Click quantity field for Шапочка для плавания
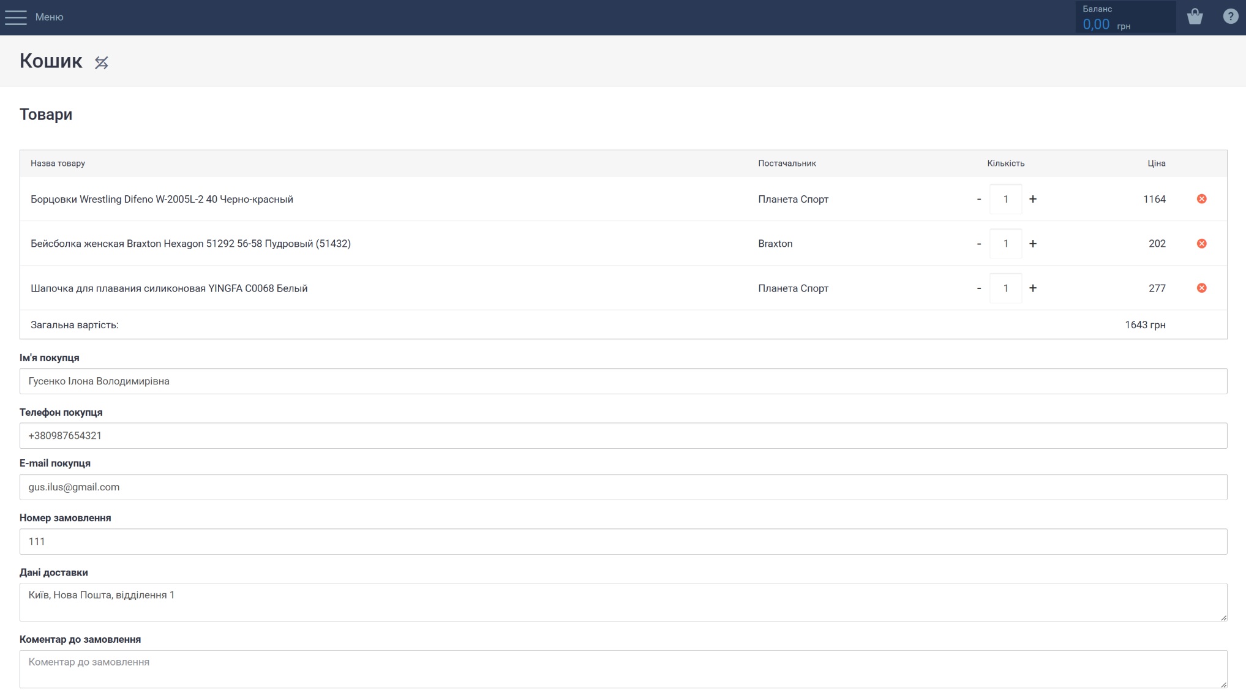Image resolution: width=1246 pixels, height=690 pixels. [x=1005, y=288]
